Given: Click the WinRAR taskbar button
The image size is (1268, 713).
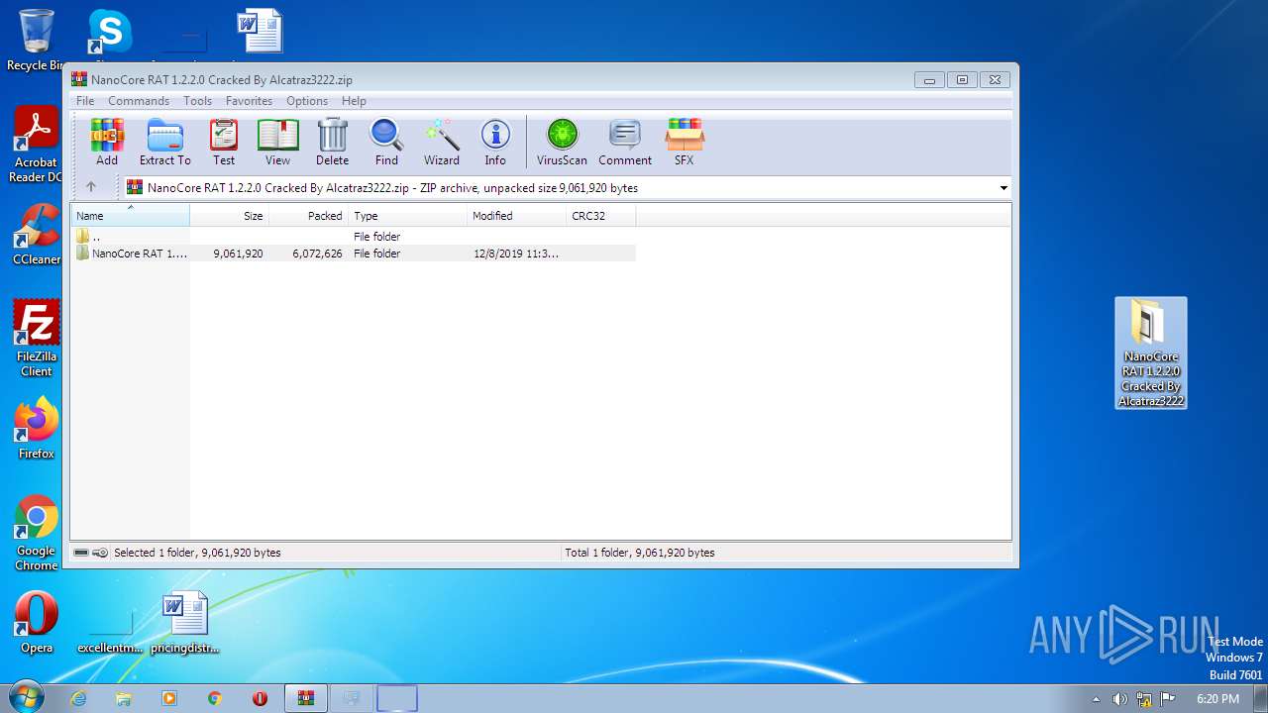Looking at the screenshot, I should (306, 698).
